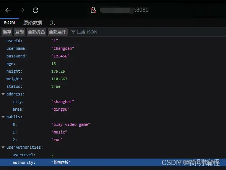Screen dimensions: 226x170
Task: Select the status key
Action: tap(15, 86)
